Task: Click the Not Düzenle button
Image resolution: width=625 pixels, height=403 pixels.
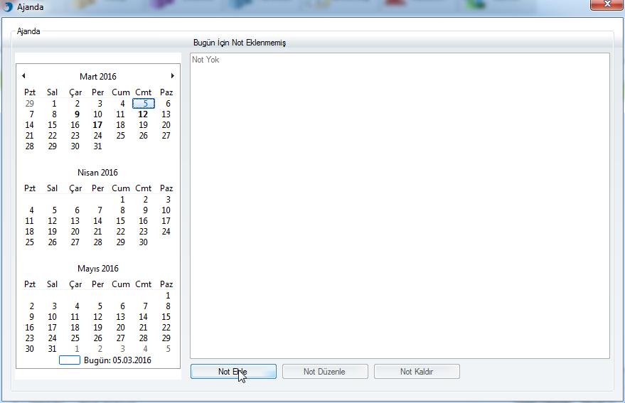Action: pos(325,372)
